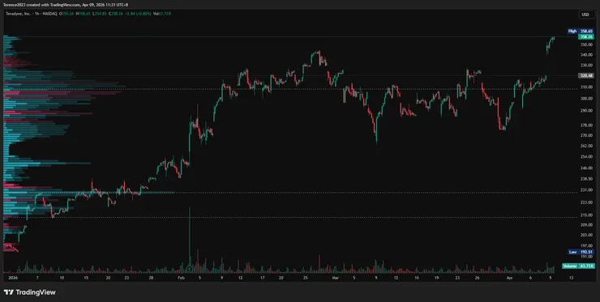Viewport: 600px width, 302px height.
Task: Click the 19 date label on time axis
Action: [436, 278]
